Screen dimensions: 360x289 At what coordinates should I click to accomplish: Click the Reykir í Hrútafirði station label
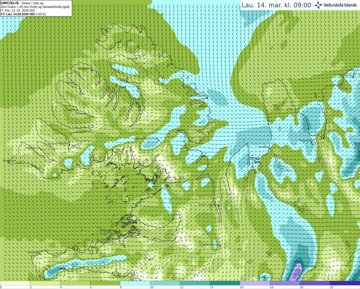point(208,205)
